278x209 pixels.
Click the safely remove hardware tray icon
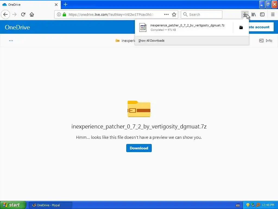[x=253, y=205]
